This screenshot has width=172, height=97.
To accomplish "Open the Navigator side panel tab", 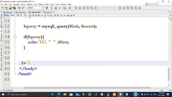I will click(x=1, y=37).
